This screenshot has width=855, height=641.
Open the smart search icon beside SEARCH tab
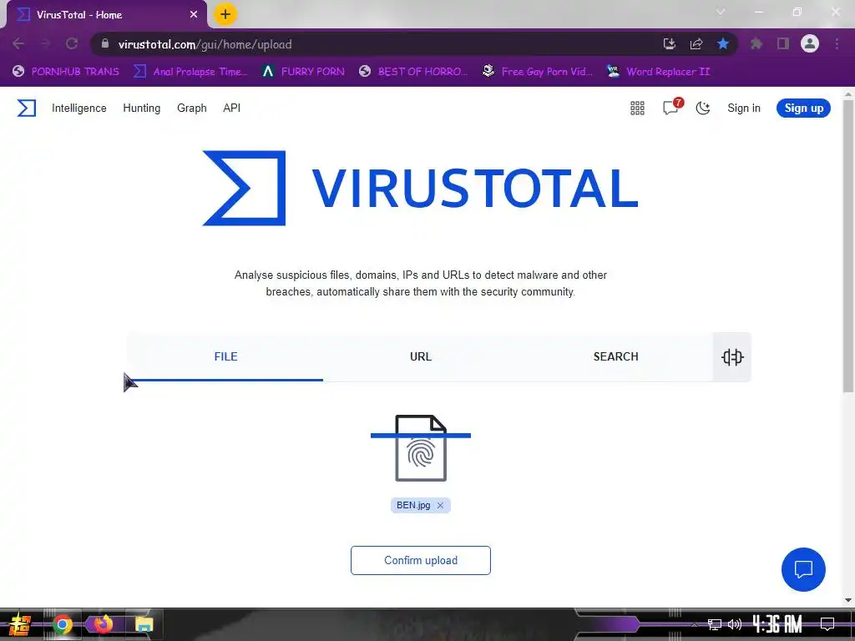(731, 357)
